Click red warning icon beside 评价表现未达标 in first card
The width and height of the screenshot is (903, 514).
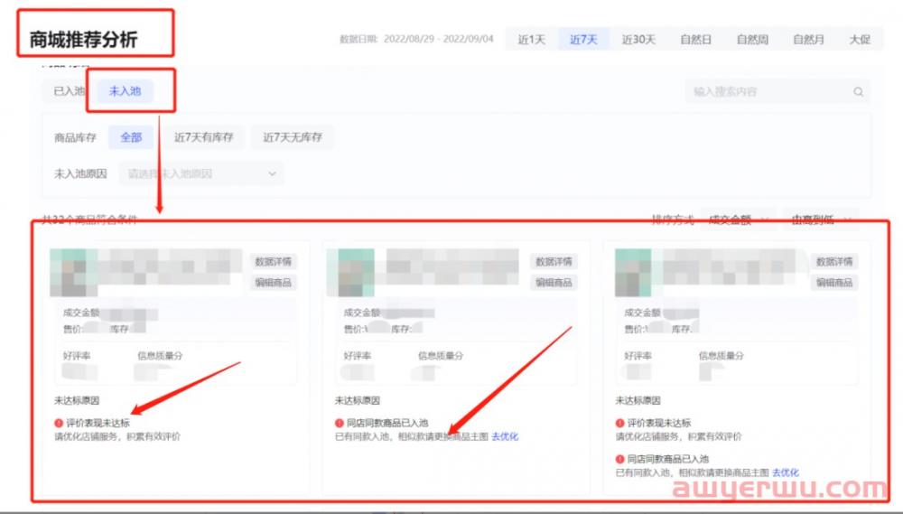coord(58,423)
